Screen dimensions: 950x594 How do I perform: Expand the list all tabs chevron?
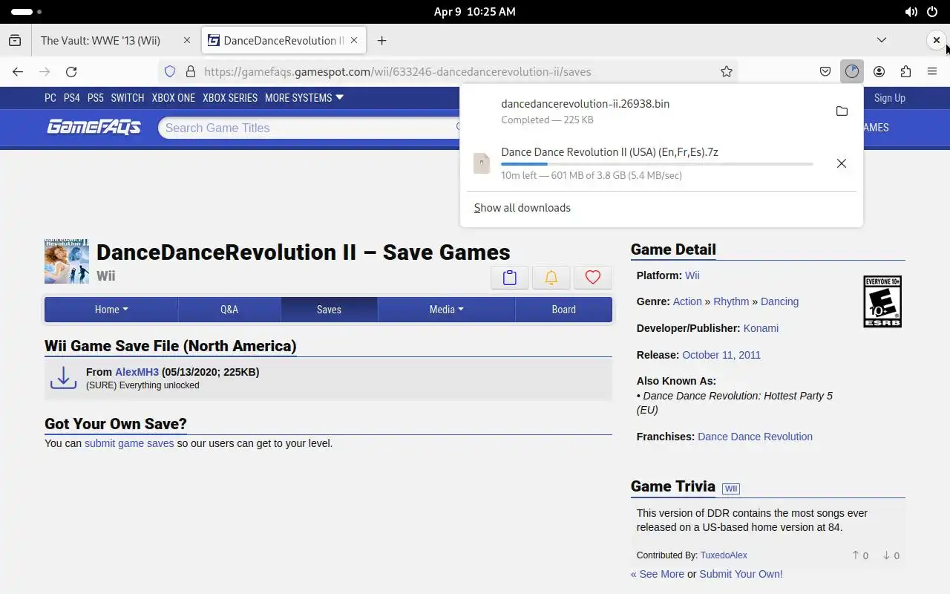click(x=882, y=40)
